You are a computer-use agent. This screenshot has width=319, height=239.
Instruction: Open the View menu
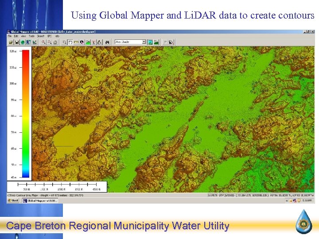pos(23,36)
